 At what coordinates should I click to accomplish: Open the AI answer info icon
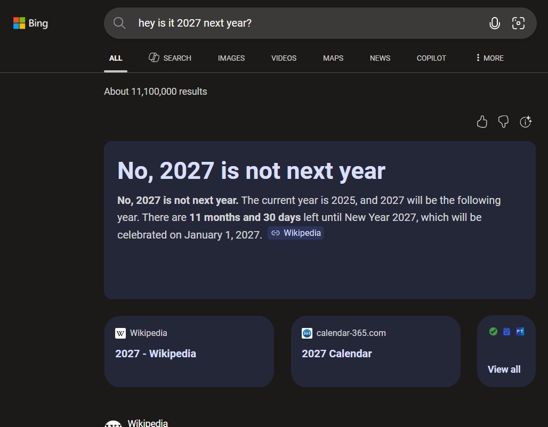[526, 122]
